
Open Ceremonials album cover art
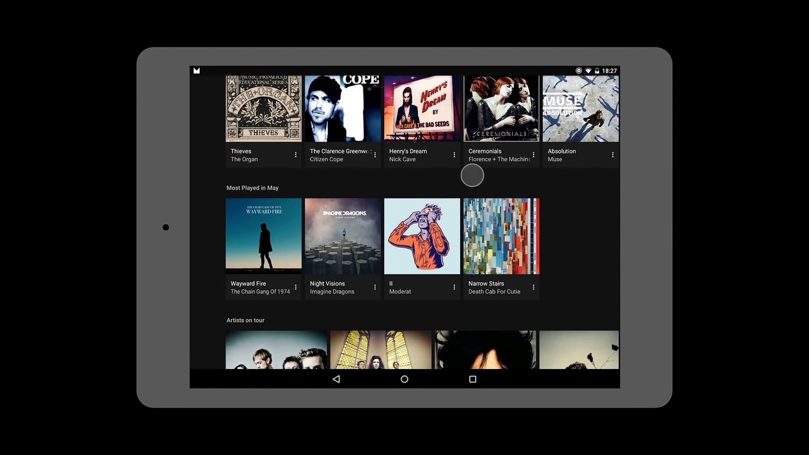click(501, 109)
